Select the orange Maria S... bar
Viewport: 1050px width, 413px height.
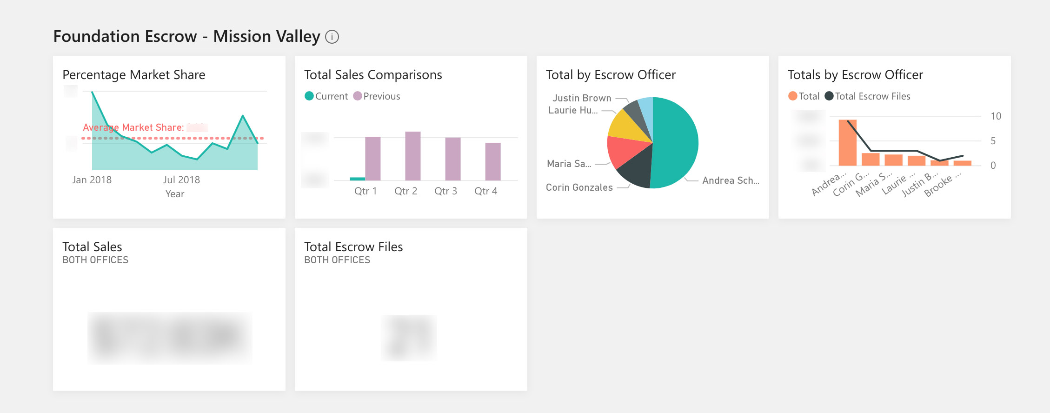point(893,160)
